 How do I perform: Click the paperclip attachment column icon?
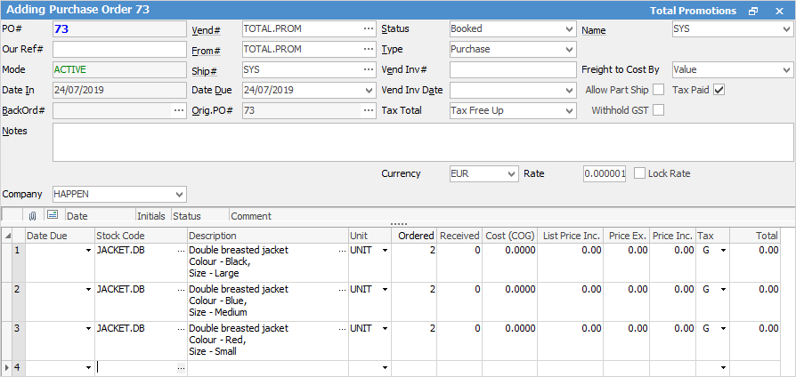[32, 215]
